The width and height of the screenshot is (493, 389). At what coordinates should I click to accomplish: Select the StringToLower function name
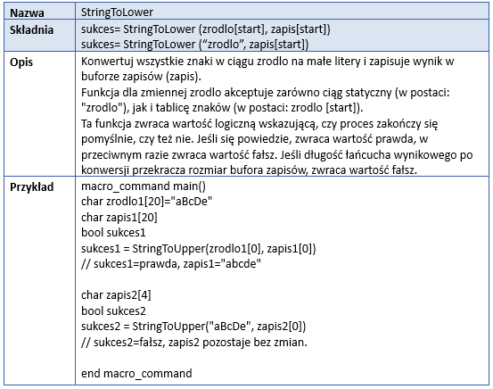(x=117, y=12)
